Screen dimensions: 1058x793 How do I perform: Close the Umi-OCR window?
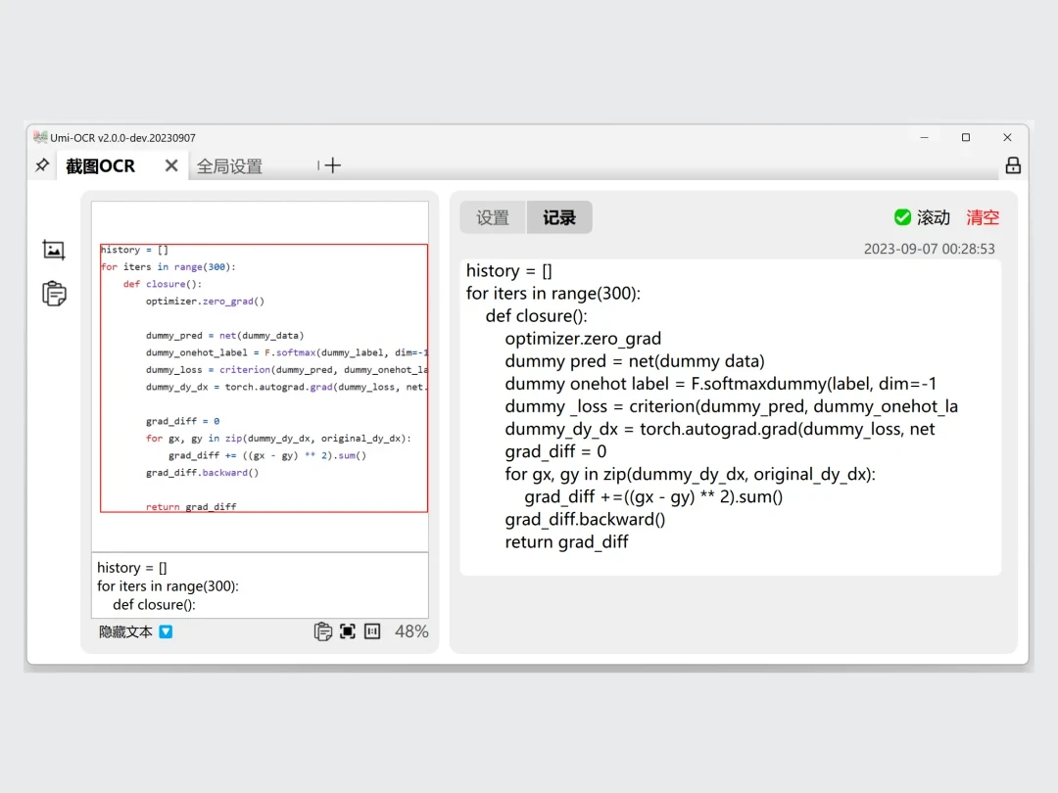click(1007, 138)
